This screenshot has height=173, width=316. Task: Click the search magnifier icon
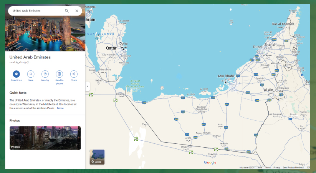pos(67,11)
